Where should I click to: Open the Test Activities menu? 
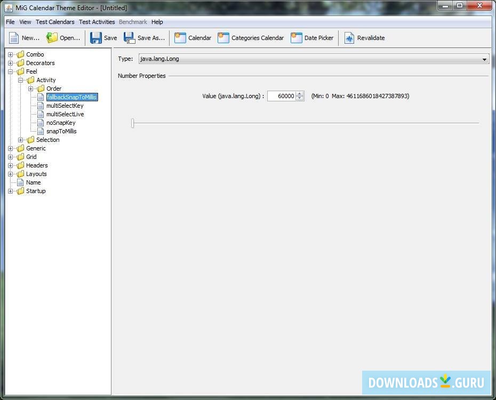pyautogui.click(x=97, y=22)
